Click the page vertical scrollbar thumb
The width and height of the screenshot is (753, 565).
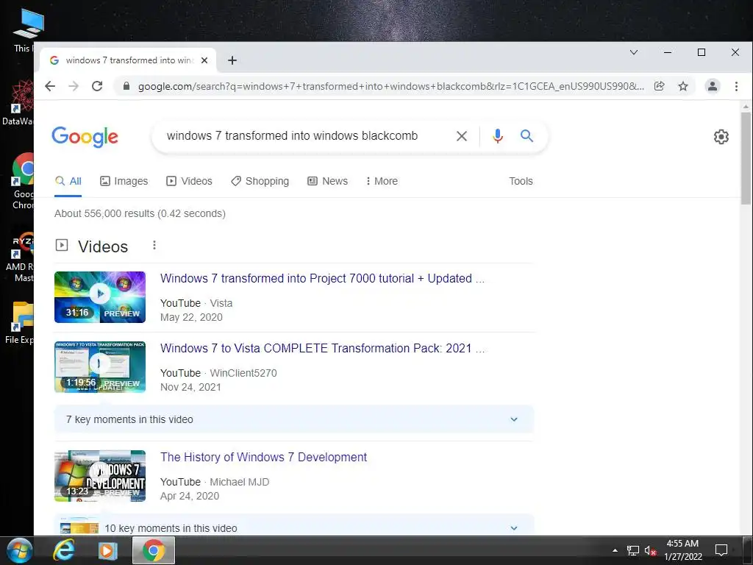point(746,159)
